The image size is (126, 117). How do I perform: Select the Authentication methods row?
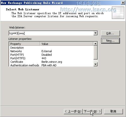(x=51, y=65)
